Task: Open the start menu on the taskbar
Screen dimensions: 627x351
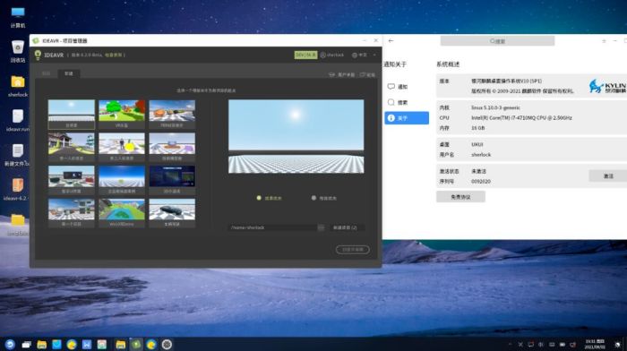Action: (x=10, y=344)
